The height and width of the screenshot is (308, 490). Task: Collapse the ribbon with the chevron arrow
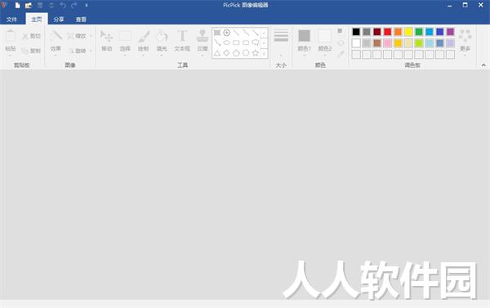(483, 65)
